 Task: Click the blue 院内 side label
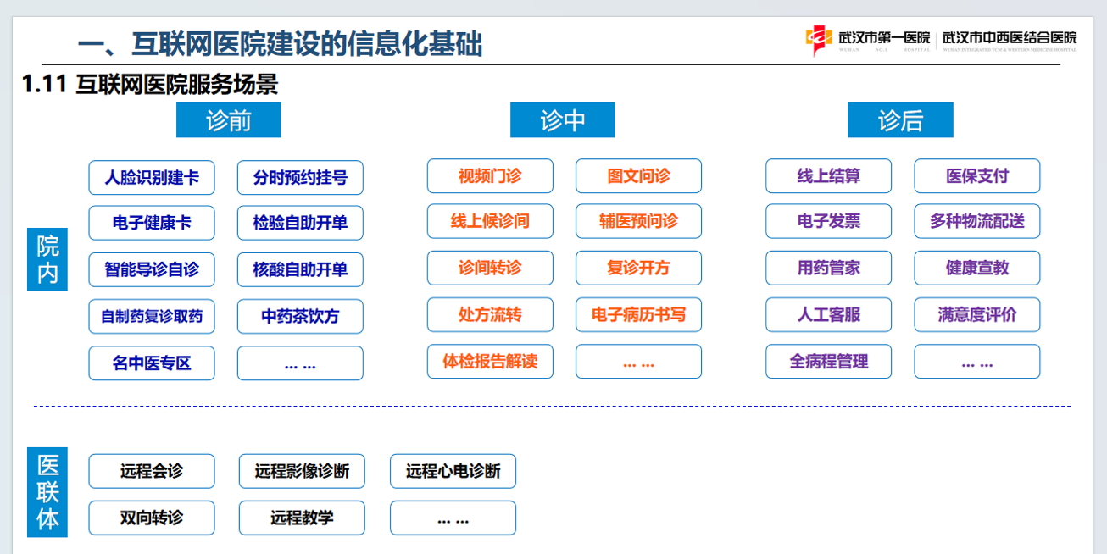47,259
